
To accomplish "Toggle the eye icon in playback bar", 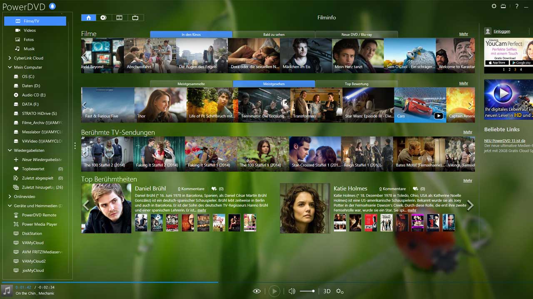I will [257, 291].
